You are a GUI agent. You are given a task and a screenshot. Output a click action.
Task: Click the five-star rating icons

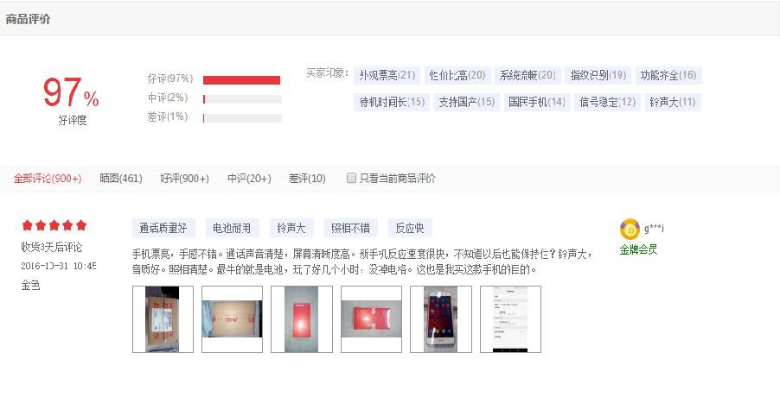(x=54, y=226)
